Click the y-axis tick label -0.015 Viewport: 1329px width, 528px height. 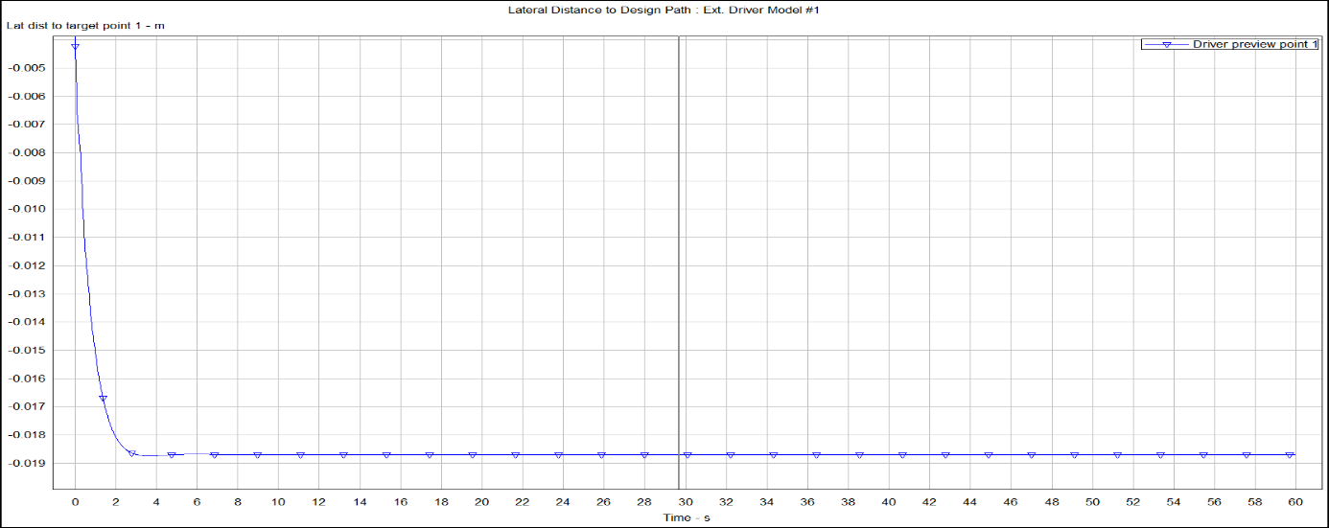click(x=27, y=350)
